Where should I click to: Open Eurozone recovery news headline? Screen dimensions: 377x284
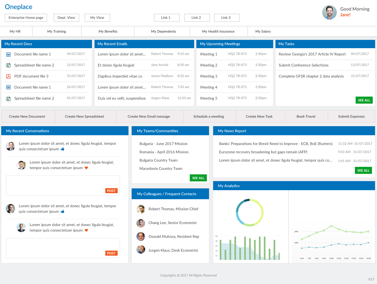pos(263,152)
